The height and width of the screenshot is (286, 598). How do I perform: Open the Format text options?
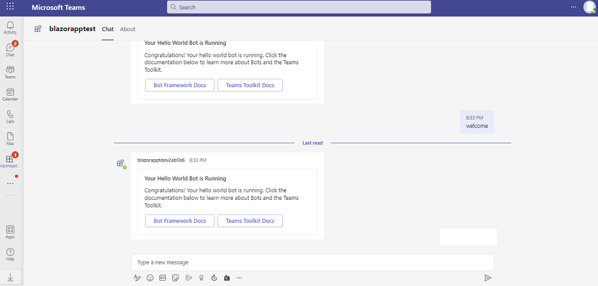(x=138, y=278)
